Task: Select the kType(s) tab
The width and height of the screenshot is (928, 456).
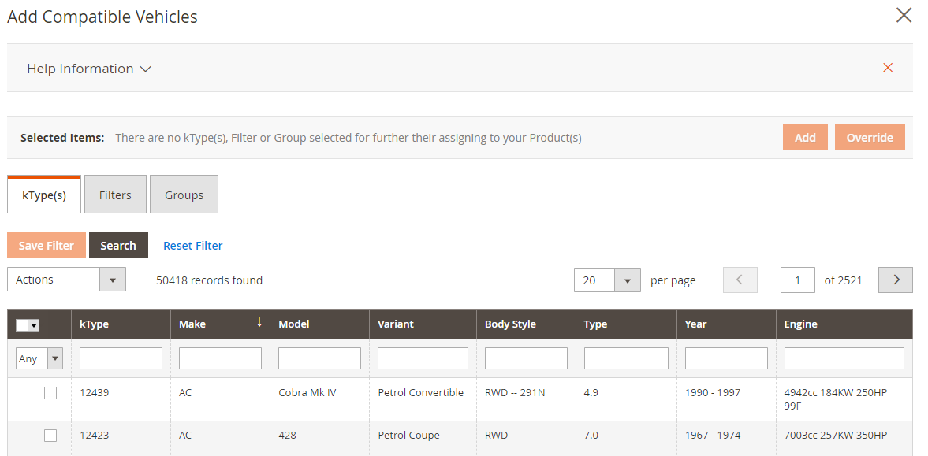Action: pos(44,195)
